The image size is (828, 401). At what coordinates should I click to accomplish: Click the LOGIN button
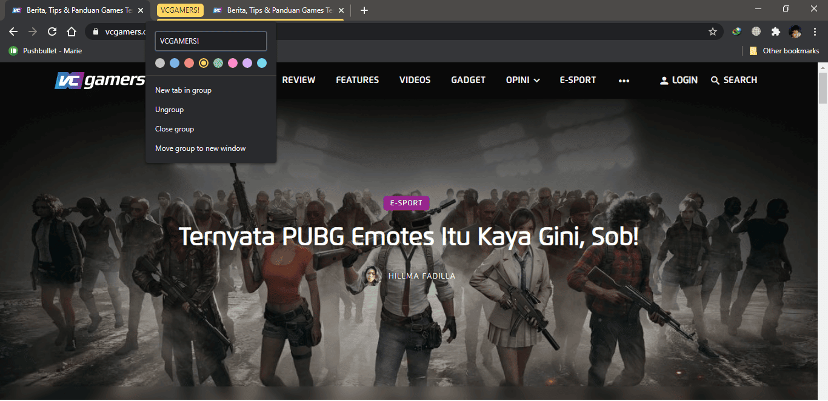679,80
